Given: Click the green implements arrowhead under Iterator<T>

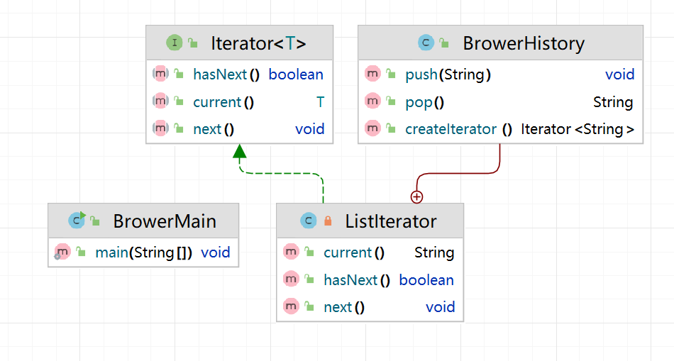Looking at the screenshot, I should [239, 151].
